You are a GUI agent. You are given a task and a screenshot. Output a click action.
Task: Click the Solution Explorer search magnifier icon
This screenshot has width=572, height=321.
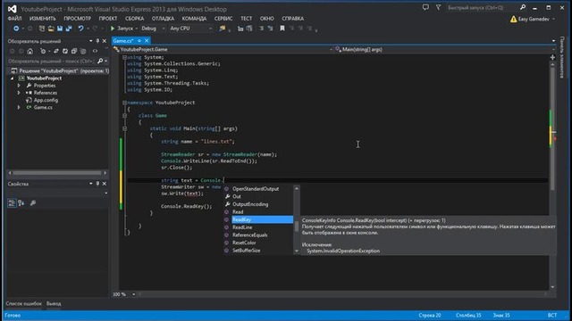click(x=100, y=62)
